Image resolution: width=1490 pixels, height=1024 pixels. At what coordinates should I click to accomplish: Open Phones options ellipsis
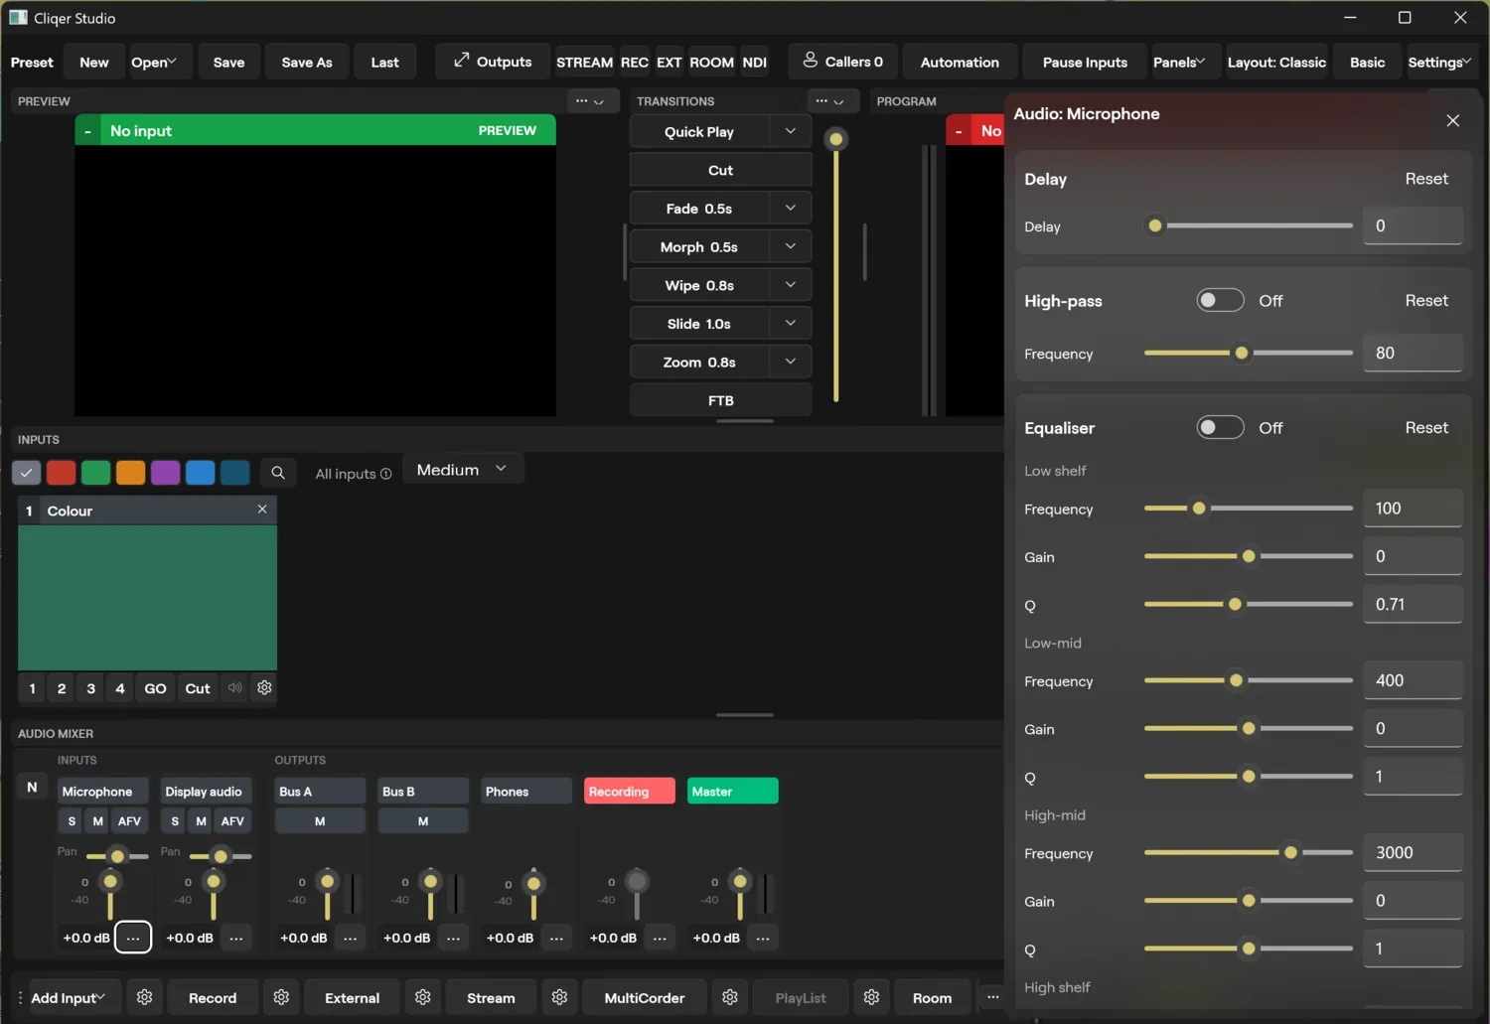click(x=556, y=938)
